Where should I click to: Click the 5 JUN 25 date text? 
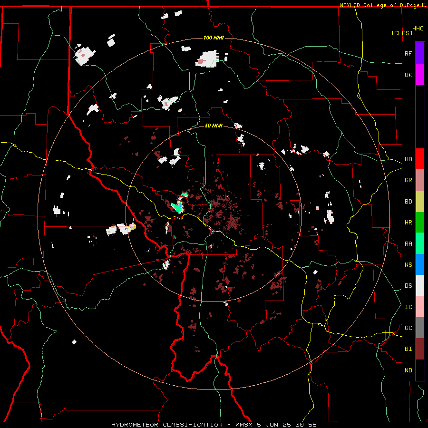(x=274, y=425)
